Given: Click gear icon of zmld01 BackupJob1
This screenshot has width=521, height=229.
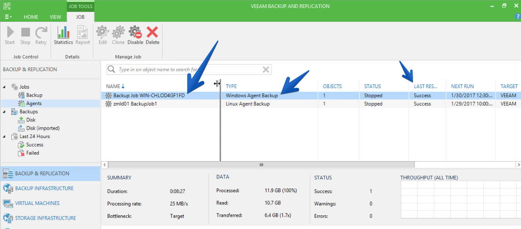Looking at the screenshot, I should pos(108,104).
